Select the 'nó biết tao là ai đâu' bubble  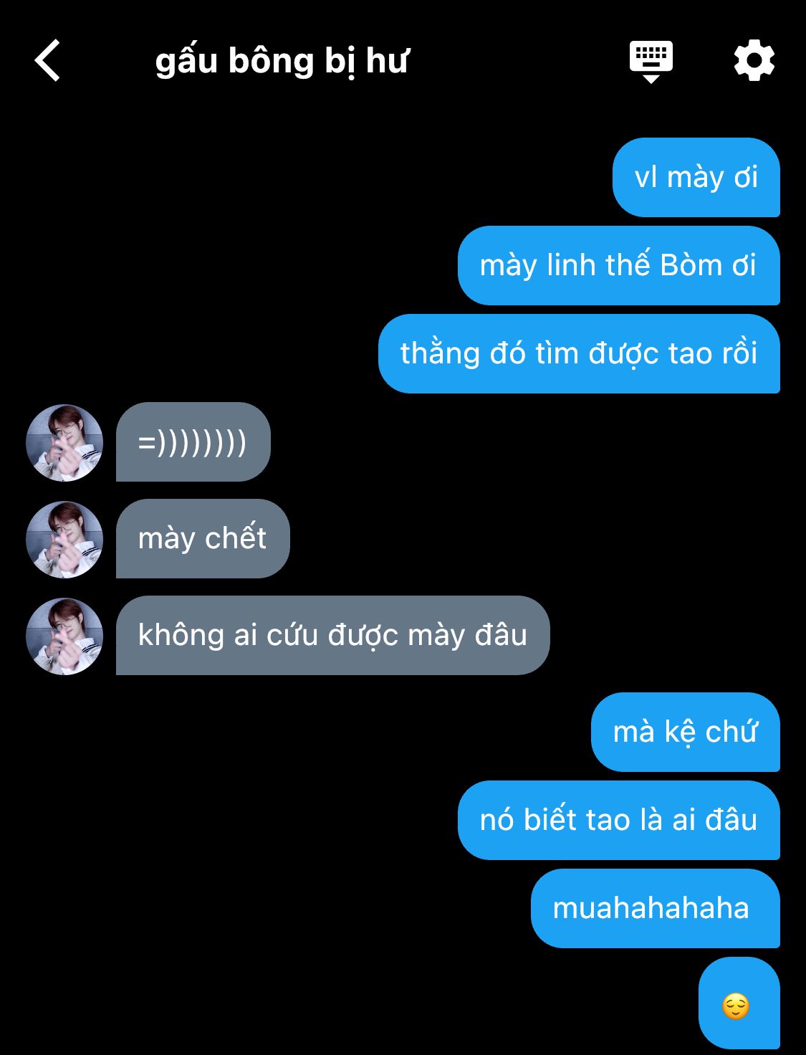[618, 820]
